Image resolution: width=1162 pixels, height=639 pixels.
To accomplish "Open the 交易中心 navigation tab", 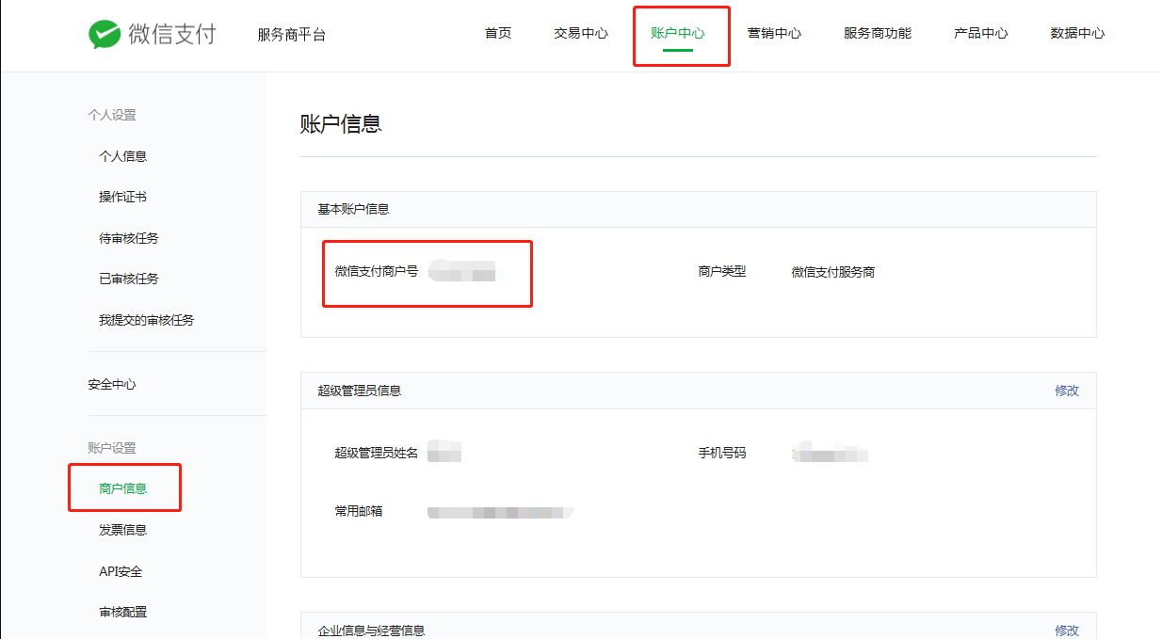I will 581,33.
